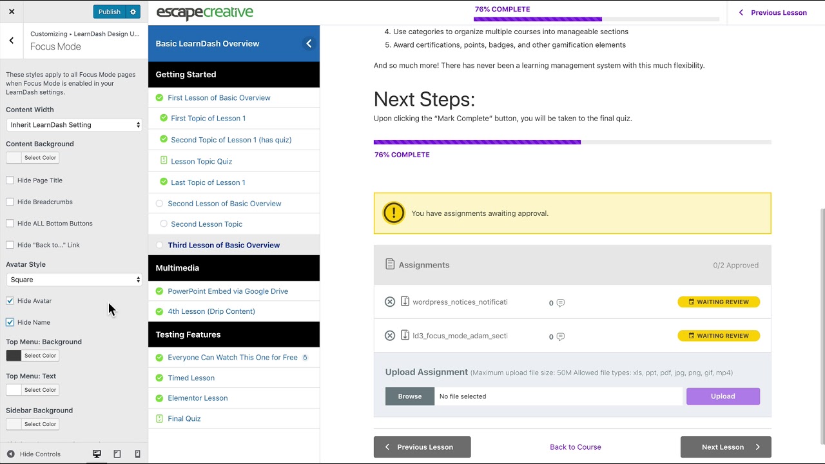Collapse the course sidebar arrow

click(x=309, y=44)
